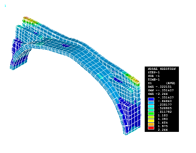This screenshot has width=196, height=153.
Task: Click the window number 1 label
Action: [5, 6]
